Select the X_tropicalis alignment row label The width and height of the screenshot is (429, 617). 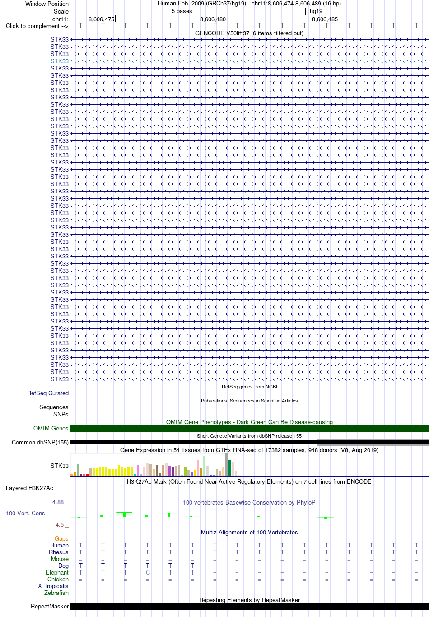[53, 586]
